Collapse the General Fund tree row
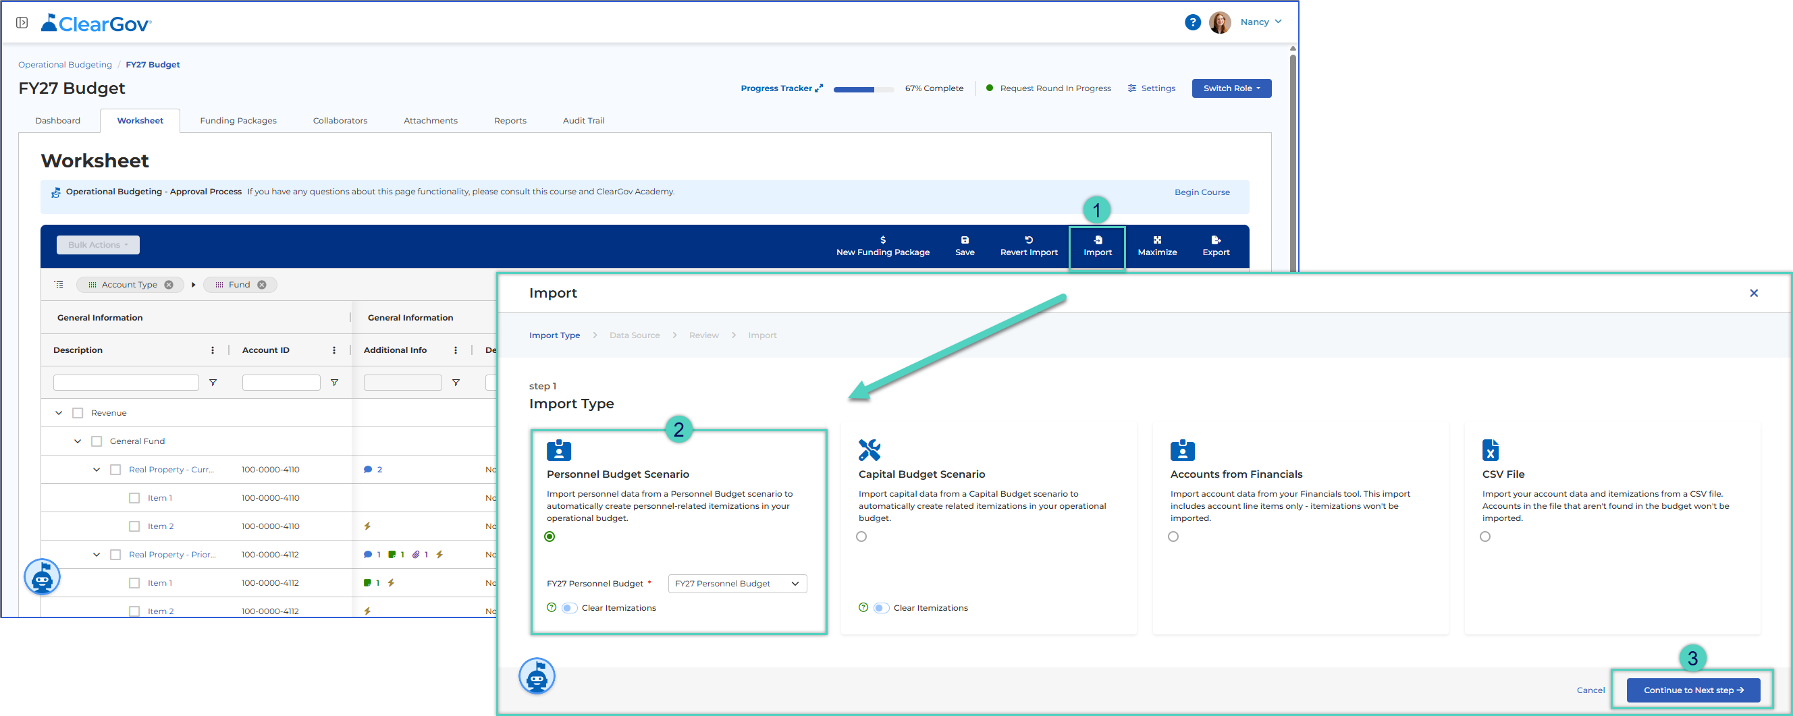The height and width of the screenshot is (716, 1793). tap(77, 441)
